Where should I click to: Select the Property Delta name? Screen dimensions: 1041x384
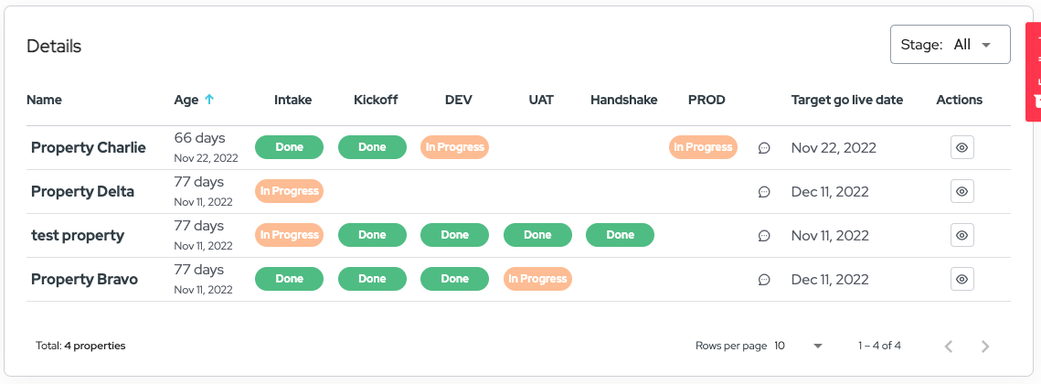[x=82, y=192]
